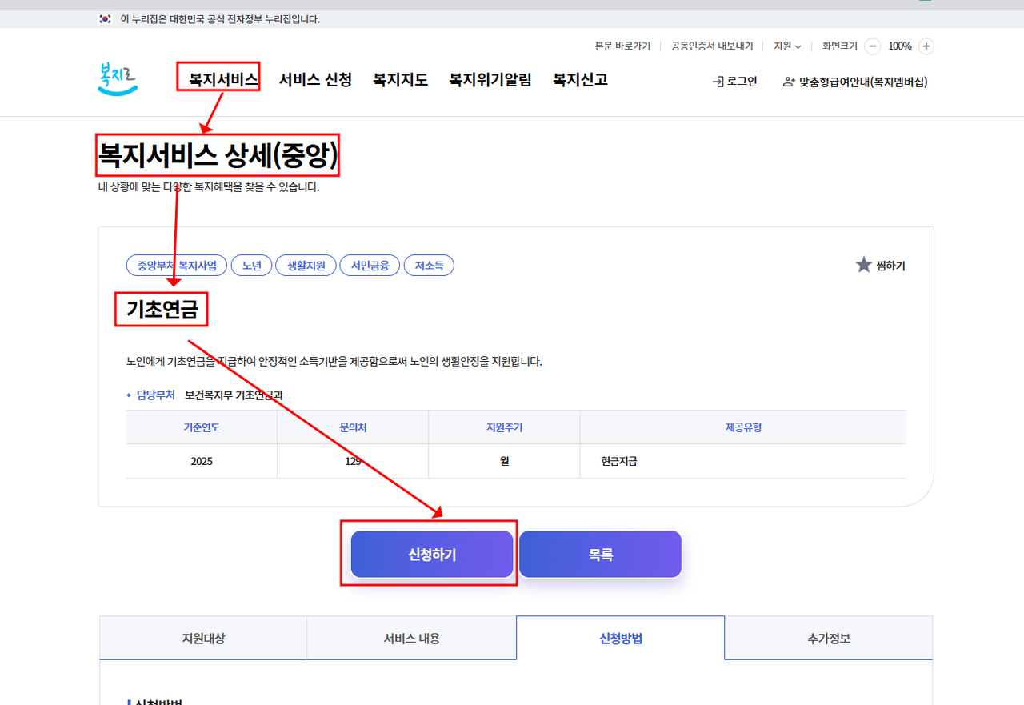
Task: Click the 2025 table cell
Action: [x=202, y=461]
